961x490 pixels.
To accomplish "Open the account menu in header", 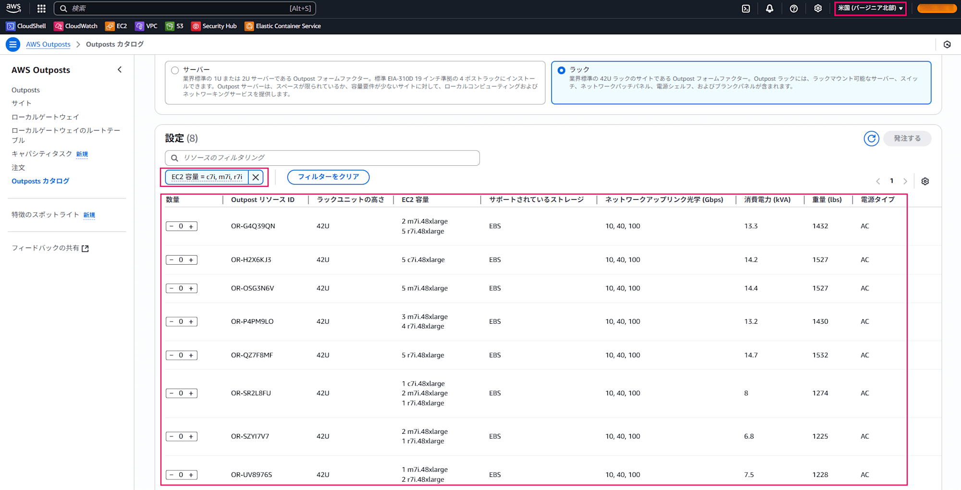I will tap(937, 8).
